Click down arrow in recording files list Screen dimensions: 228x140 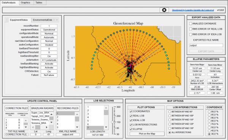[77, 127]
